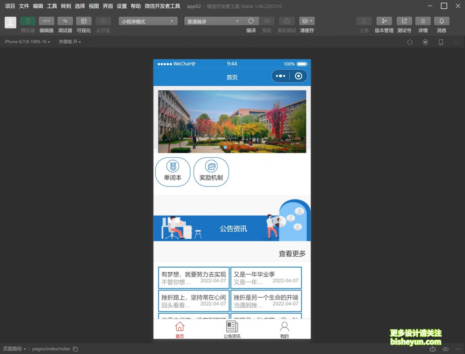
Task: Click the upload icon
Action: coord(364,21)
